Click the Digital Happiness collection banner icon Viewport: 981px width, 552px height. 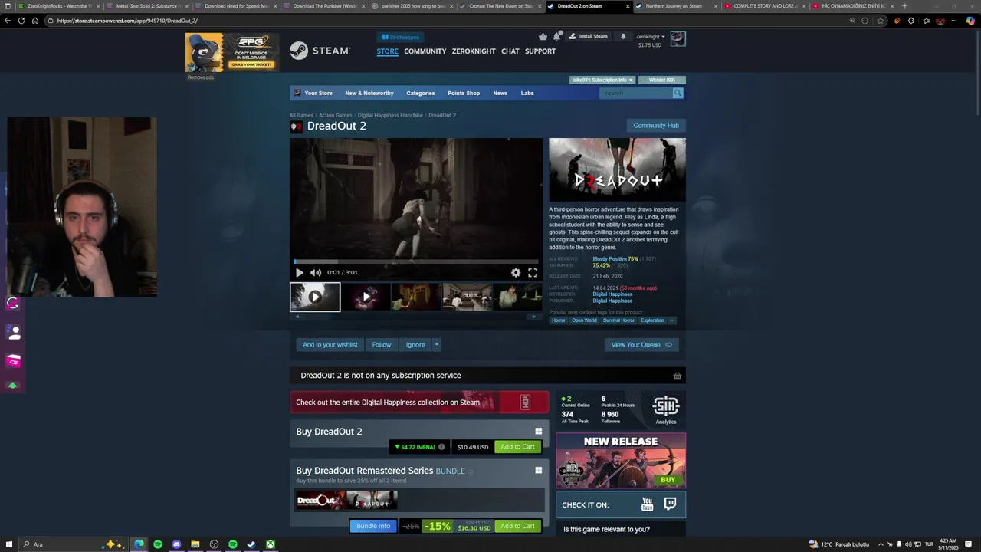coord(525,402)
